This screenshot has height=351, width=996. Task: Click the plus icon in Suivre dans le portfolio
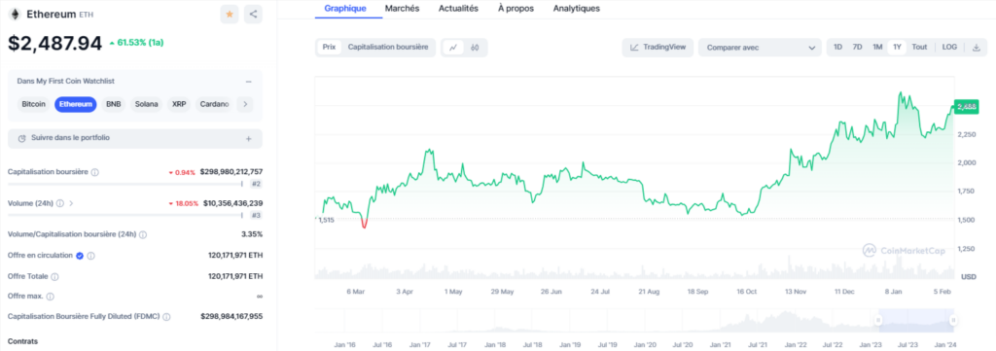pos(248,138)
